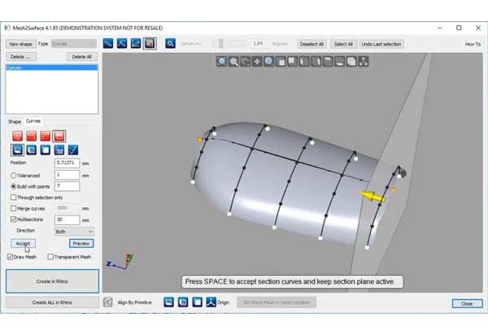The width and height of the screenshot is (488, 335).
Task: Enable the Through selection only checkbox
Action: [x=12, y=197]
